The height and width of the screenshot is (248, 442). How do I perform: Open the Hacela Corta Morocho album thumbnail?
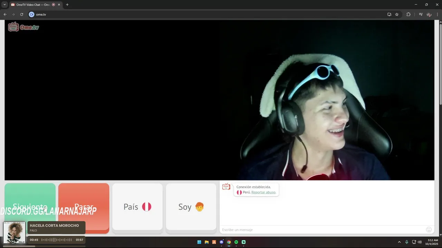15,232
